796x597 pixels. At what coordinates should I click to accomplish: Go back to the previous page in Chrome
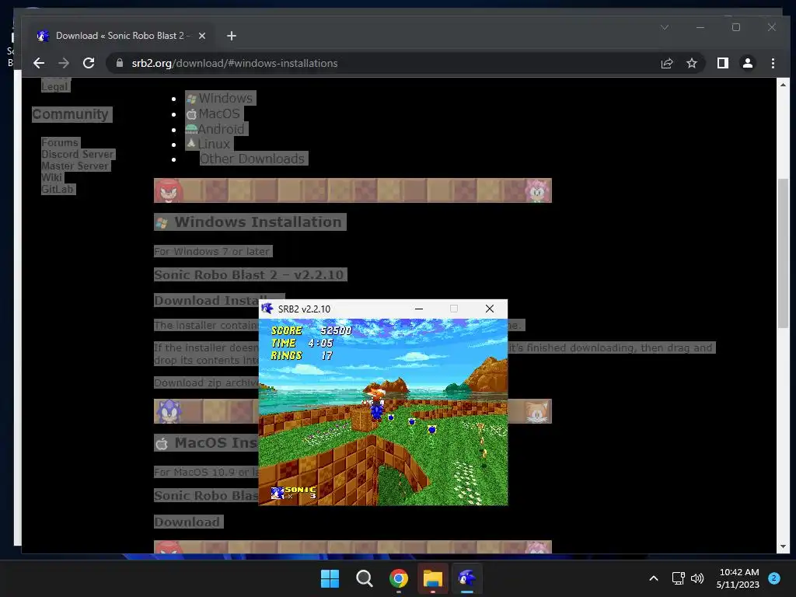click(39, 63)
